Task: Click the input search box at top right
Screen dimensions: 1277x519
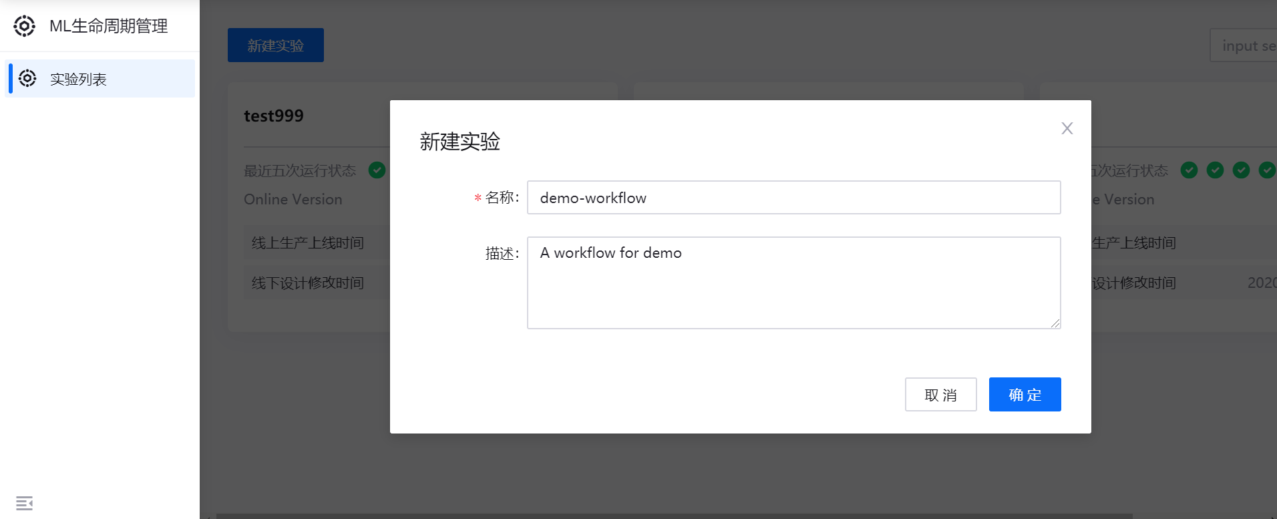Action: [x=1244, y=45]
